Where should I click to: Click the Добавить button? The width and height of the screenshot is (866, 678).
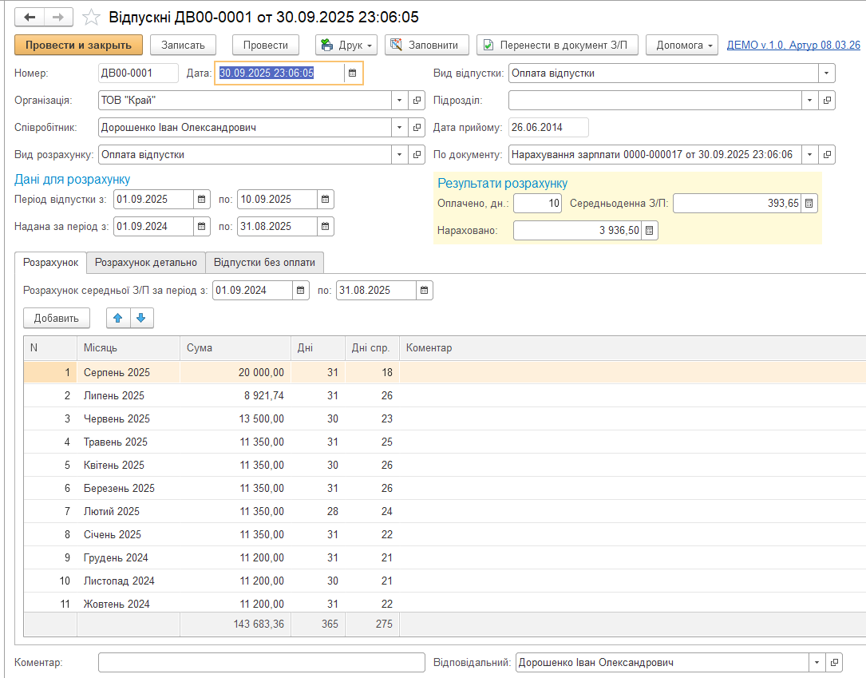[57, 318]
